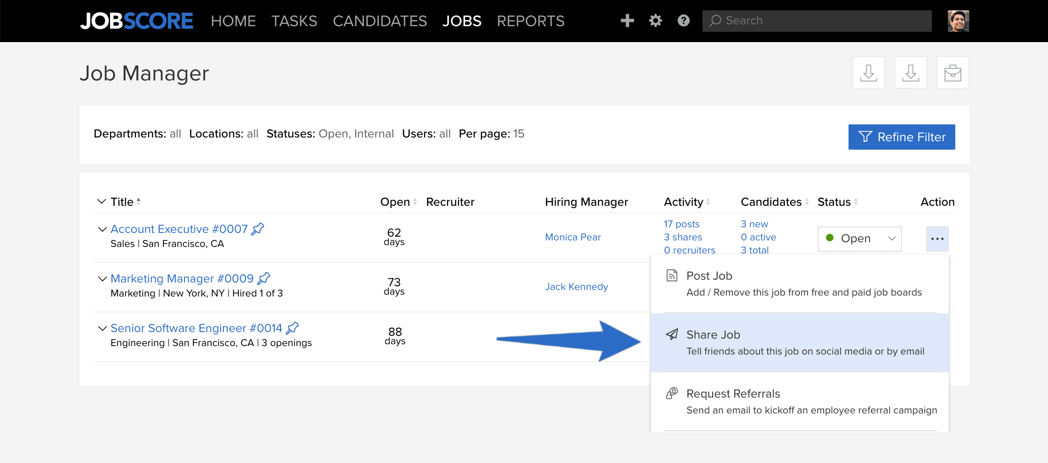Open hiring manager Jack Kennedy link

point(576,287)
